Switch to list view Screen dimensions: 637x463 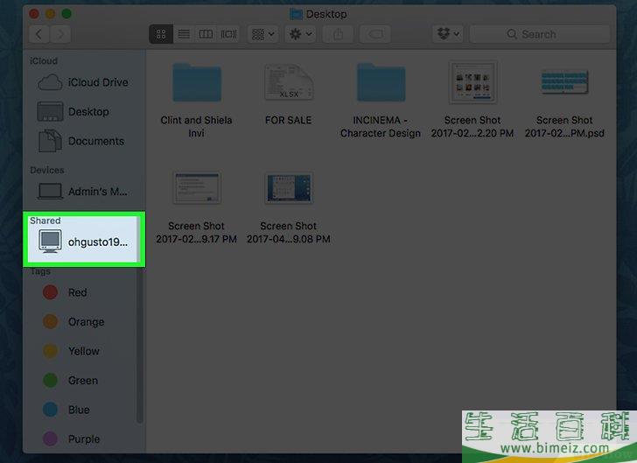[x=184, y=34]
